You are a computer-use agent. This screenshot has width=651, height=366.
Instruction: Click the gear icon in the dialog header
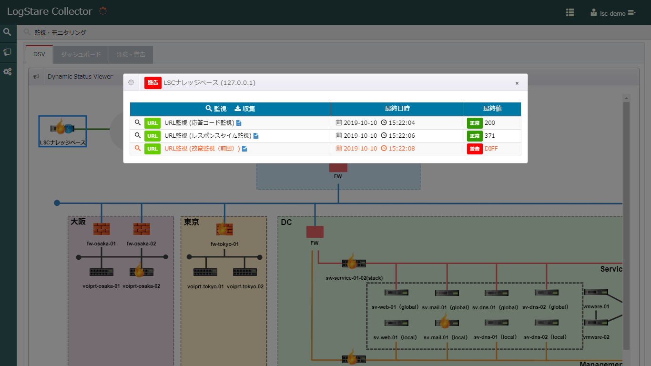coord(131,82)
